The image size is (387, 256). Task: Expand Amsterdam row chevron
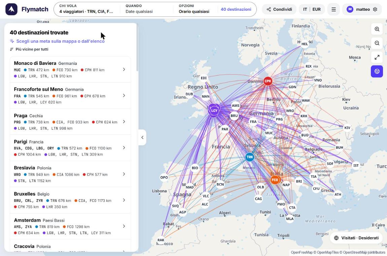coord(124,226)
